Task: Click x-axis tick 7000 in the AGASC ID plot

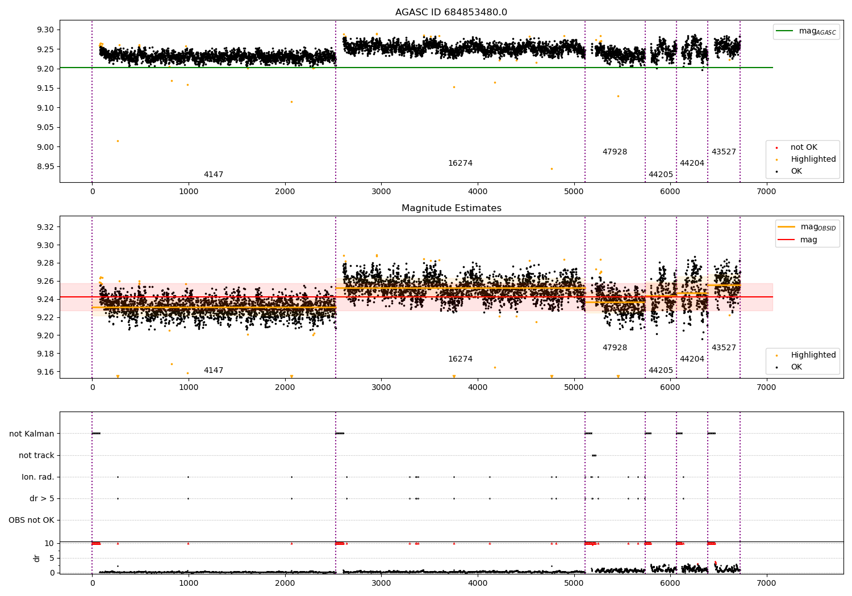Action: 766,192
